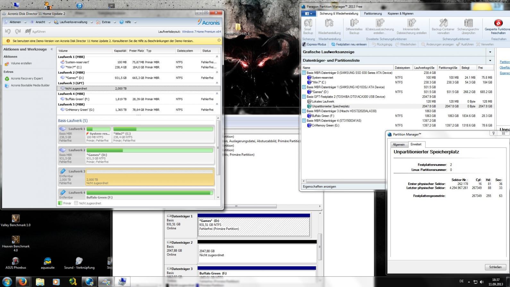The image size is (510, 287).
Task: Click Ausführen checkmark in Paragon toolbar
Action: 465,44
